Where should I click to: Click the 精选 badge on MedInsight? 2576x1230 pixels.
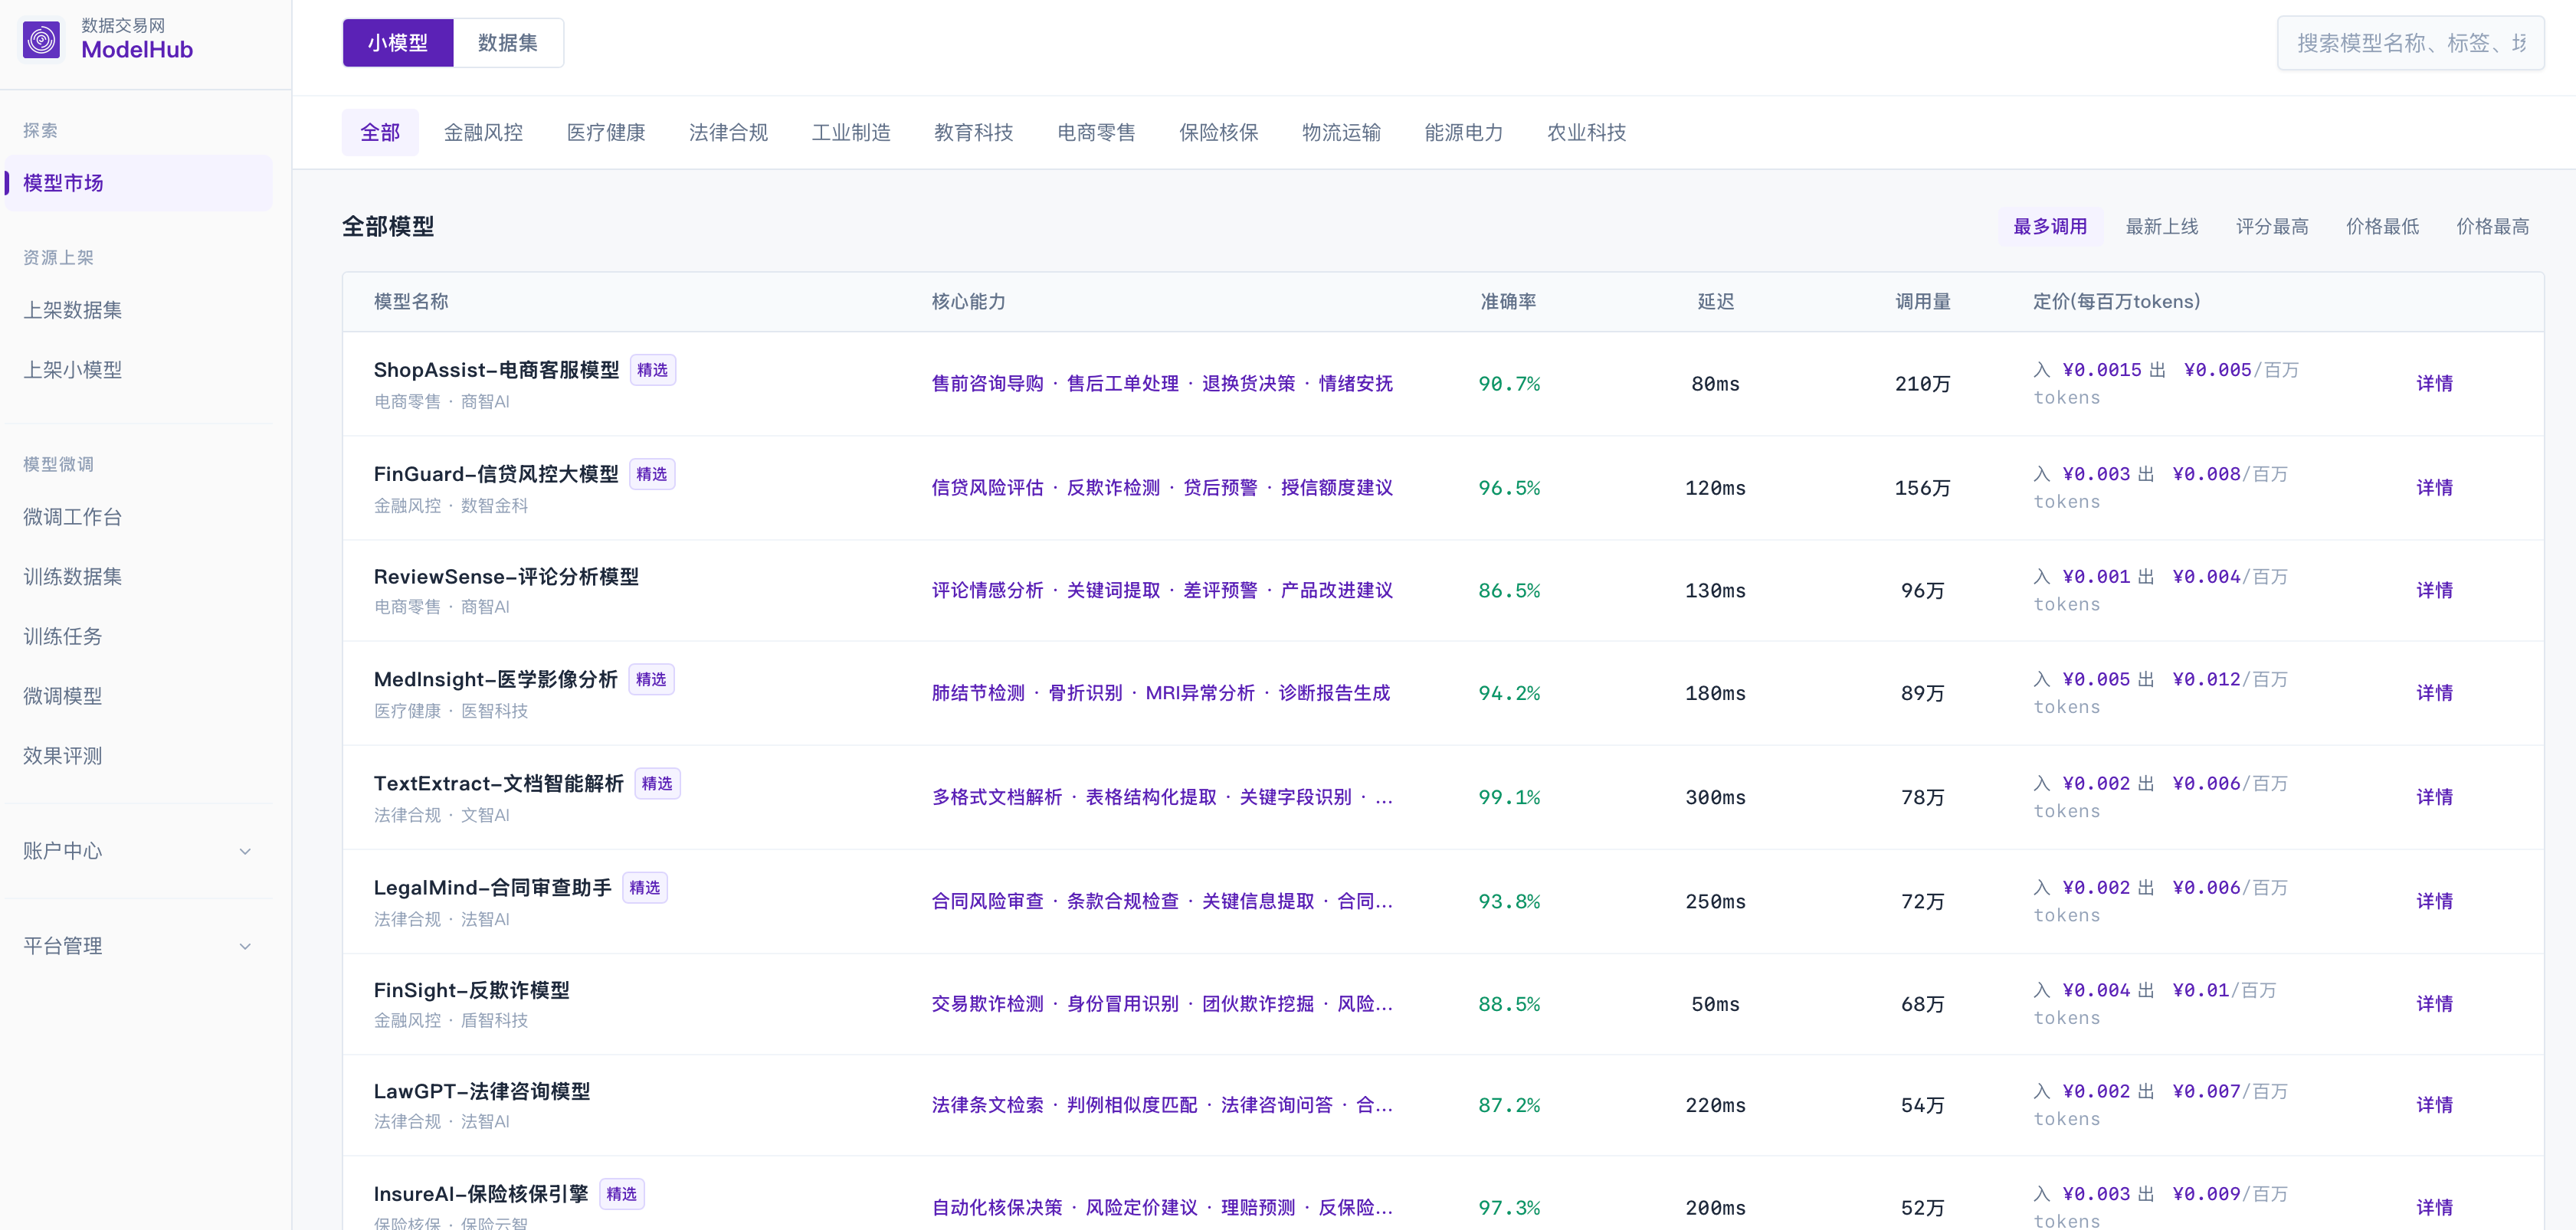tap(651, 679)
